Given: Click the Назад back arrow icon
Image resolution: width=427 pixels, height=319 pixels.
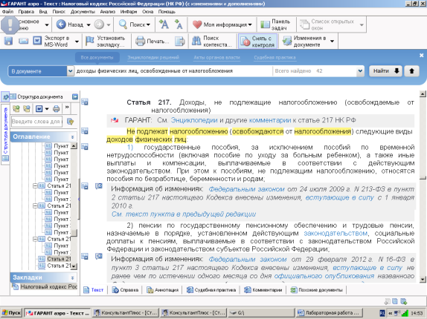Looking at the screenshot, I should coord(61,24).
